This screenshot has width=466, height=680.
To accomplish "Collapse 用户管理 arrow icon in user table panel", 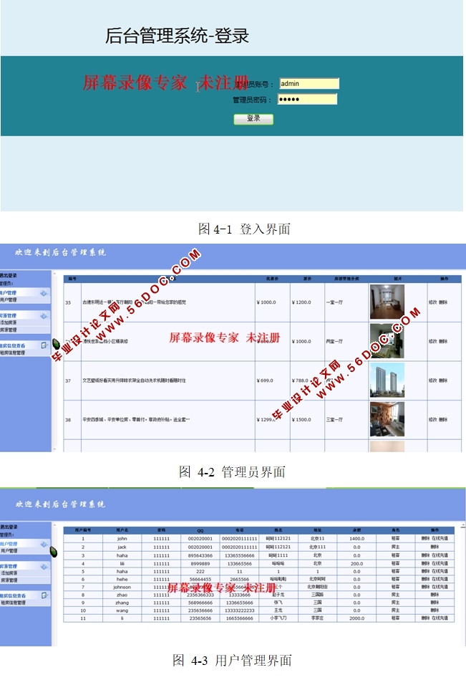I will (x=44, y=544).
